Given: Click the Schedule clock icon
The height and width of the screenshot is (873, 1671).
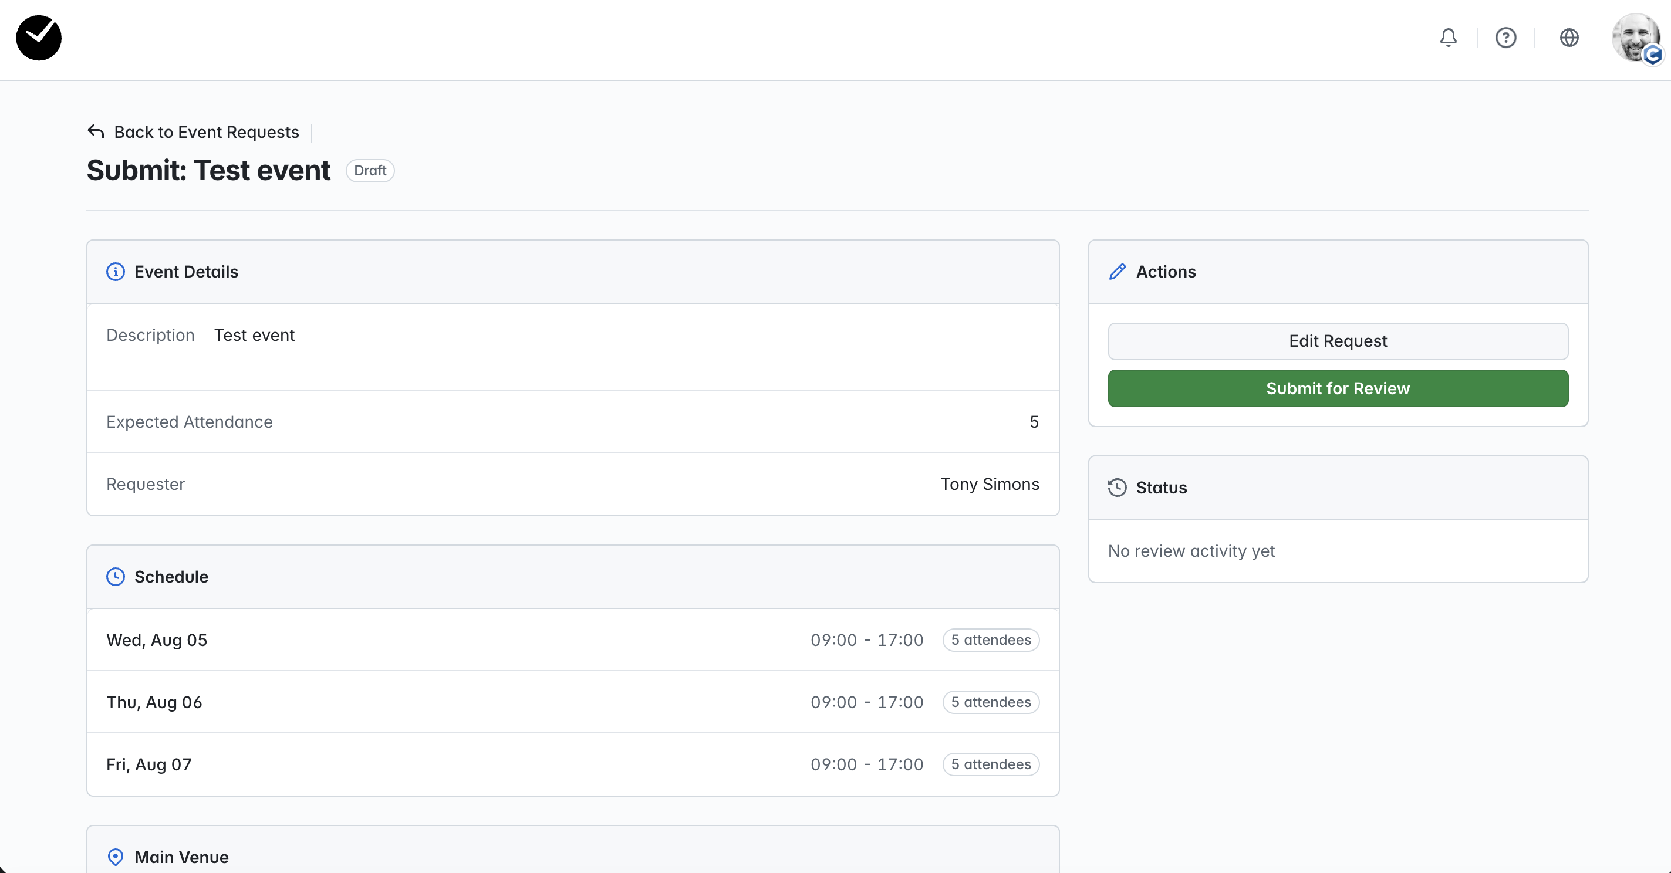Looking at the screenshot, I should tap(116, 577).
